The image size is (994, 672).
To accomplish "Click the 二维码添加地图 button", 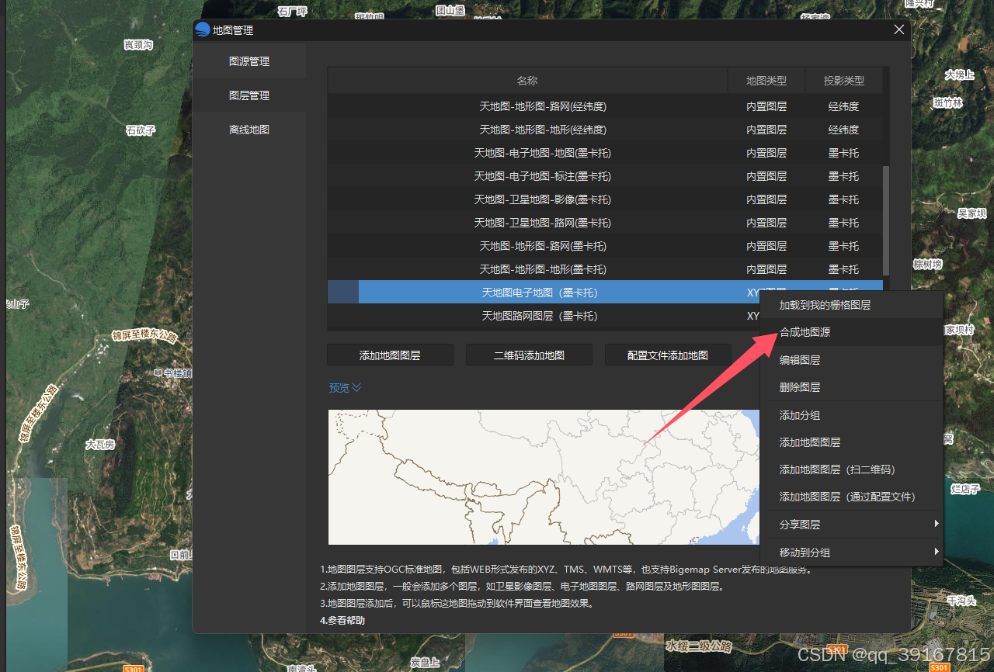I will tap(529, 355).
